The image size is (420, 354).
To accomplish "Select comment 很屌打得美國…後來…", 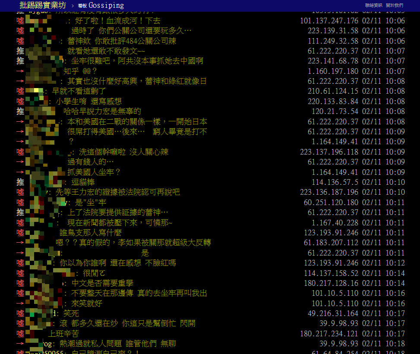I will 106,132.
